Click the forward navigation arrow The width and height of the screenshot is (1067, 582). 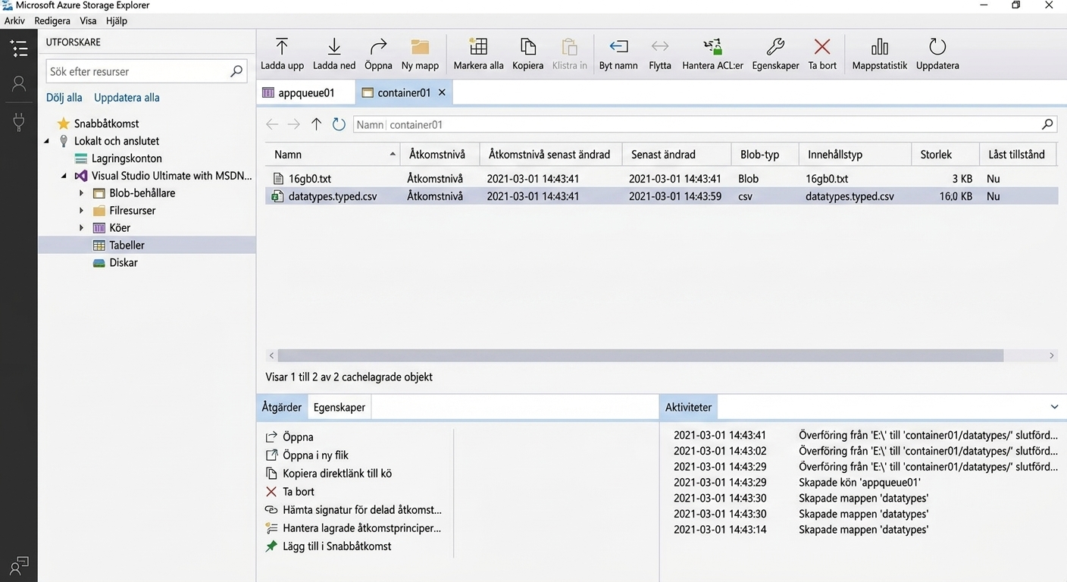point(294,124)
